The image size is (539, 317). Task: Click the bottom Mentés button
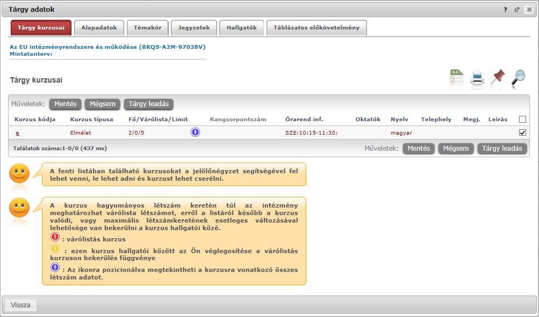coord(419,149)
